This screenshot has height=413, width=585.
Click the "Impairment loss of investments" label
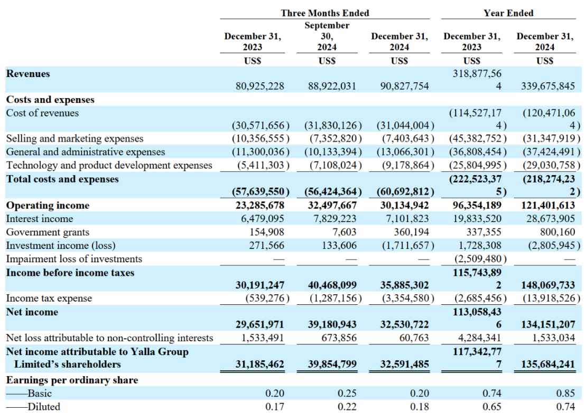(74, 259)
